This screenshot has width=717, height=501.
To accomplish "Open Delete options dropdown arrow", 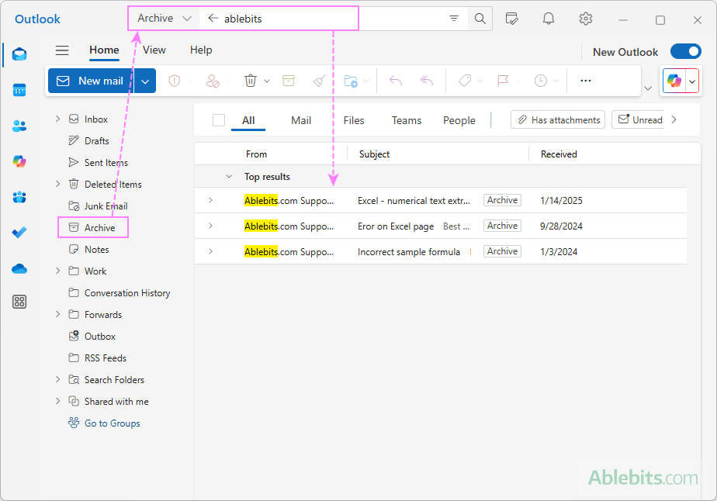I will point(267,81).
